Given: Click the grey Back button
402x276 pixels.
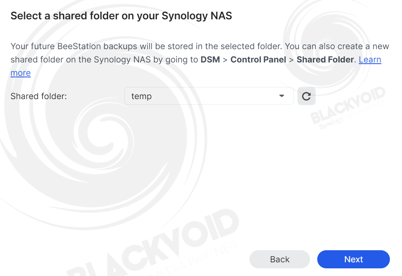Looking at the screenshot, I should [x=279, y=259].
